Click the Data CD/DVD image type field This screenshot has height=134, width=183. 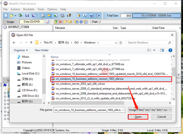tap(32, 22)
